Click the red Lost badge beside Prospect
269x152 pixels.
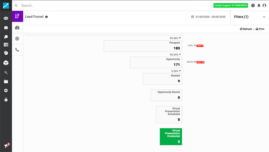point(200,46)
